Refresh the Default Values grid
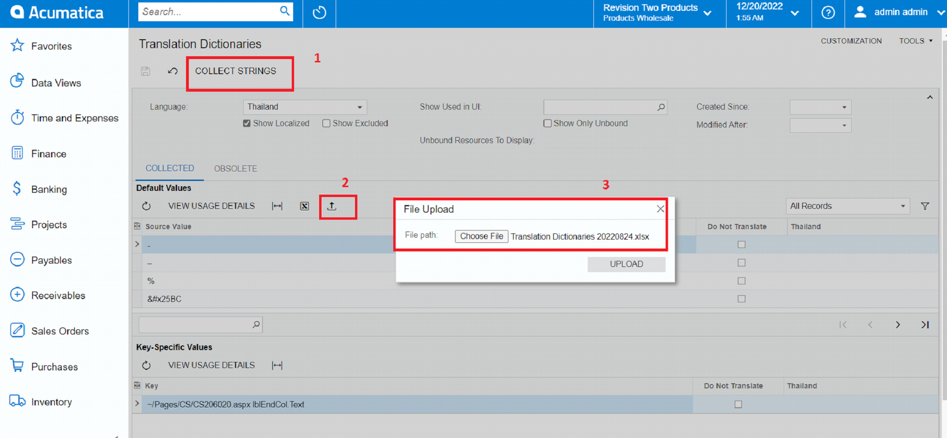This screenshot has height=438, width=947. coord(146,206)
